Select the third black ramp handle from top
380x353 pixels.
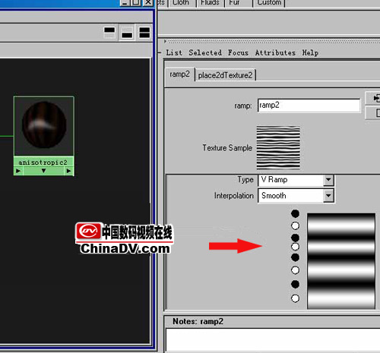[295, 257]
